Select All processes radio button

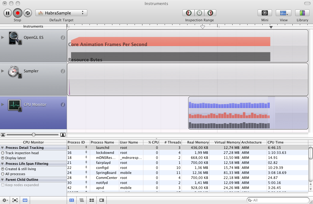pyautogui.click(x=3, y=174)
